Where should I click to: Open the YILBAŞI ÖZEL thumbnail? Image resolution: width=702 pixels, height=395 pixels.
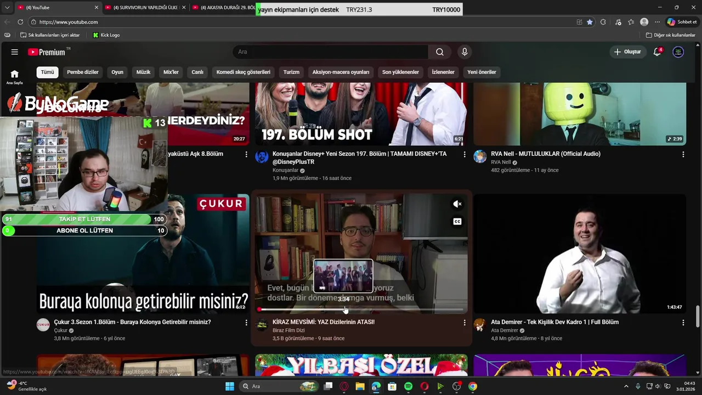tap(361, 366)
